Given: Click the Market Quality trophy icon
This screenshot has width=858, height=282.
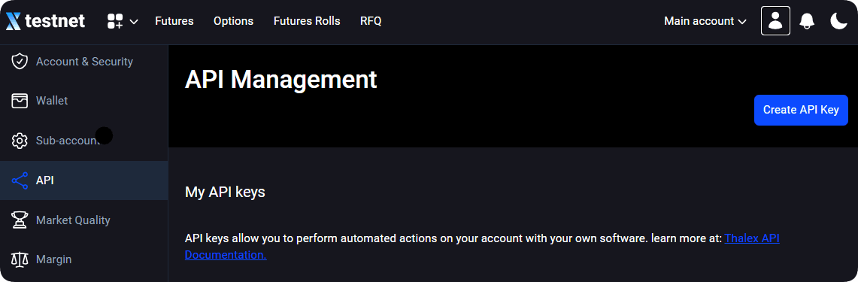Looking at the screenshot, I should (x=20, y=220).
